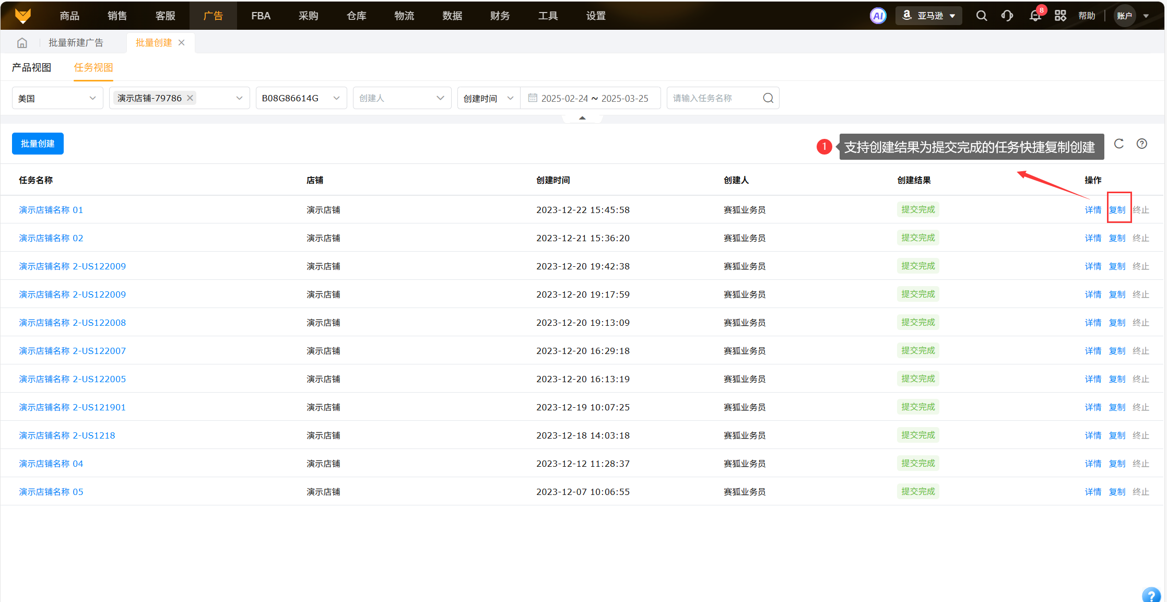
Task: Open the apps grid icon
Action: pos(1060,16)
